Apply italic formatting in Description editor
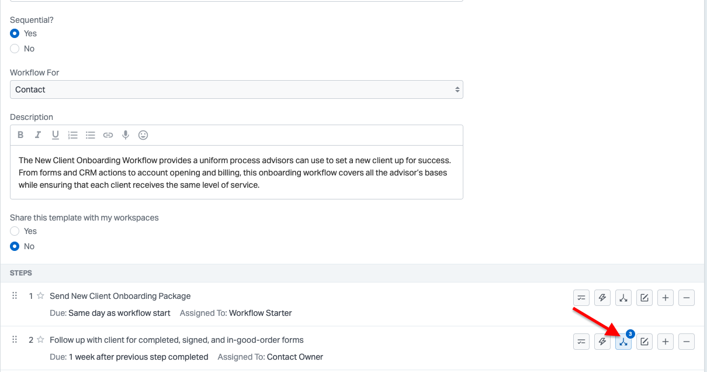 [38, 135]
